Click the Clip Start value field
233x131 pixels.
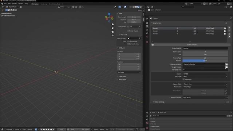tap(134, 20)
